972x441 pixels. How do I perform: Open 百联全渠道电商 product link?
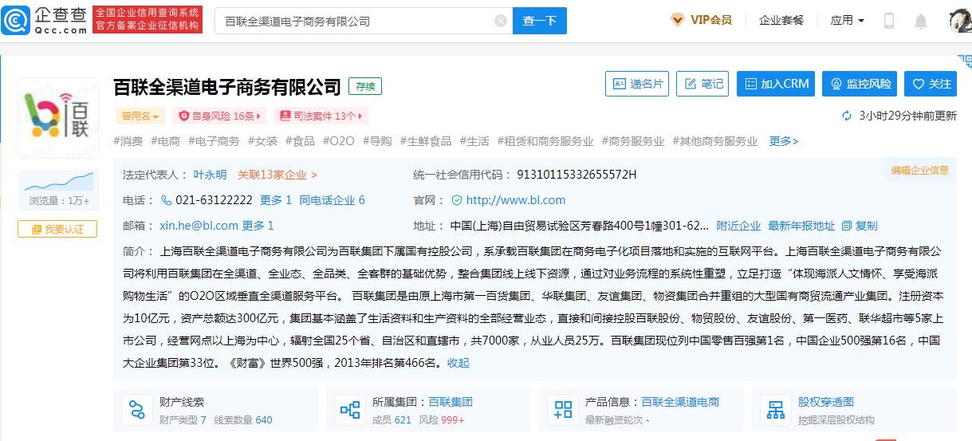click(x=680, y=402)
